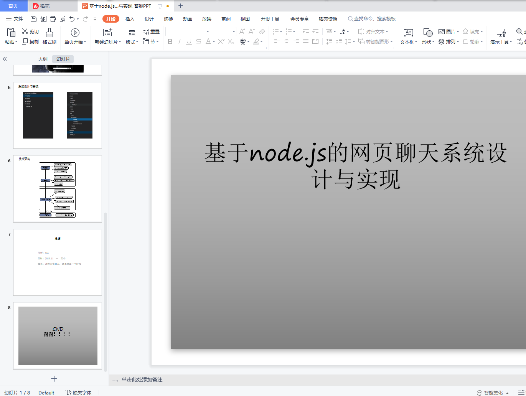526x396 pixels.
Task: Open the font size dropdown
Action: pos(234,31)
